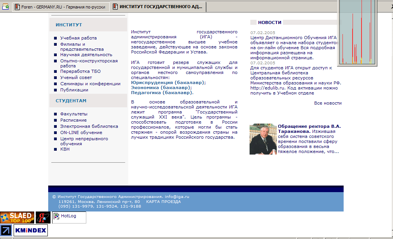Click the Юриспруденция (бакалавр) link
The image size is (393, 239).
pyautogui.click(x=168, y=83)
